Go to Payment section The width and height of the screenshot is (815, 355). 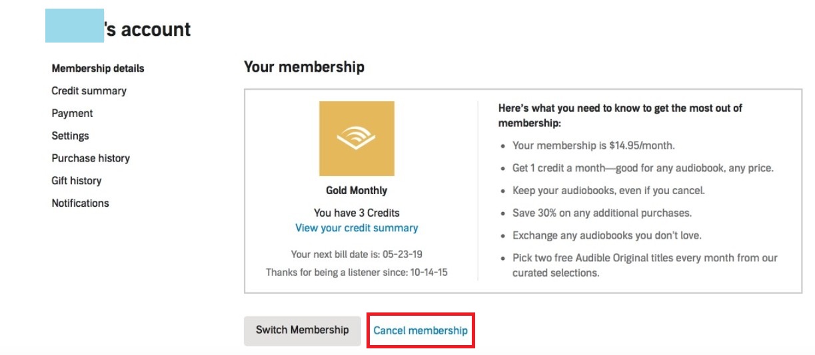pos(72,114)
